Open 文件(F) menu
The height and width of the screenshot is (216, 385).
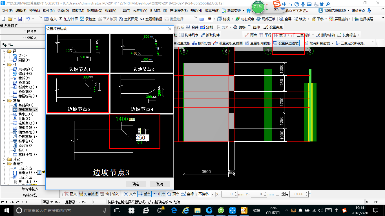tap(7, 10)
